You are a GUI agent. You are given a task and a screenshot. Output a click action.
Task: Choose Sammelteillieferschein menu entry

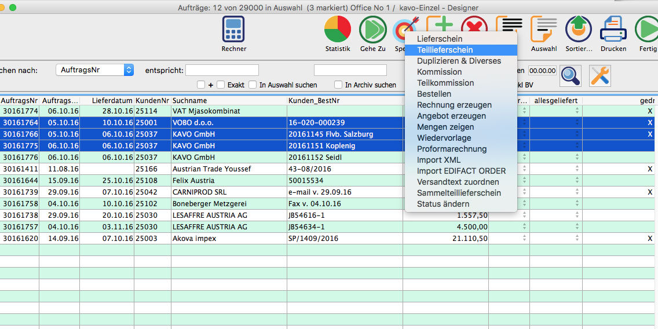pos(460,193)
